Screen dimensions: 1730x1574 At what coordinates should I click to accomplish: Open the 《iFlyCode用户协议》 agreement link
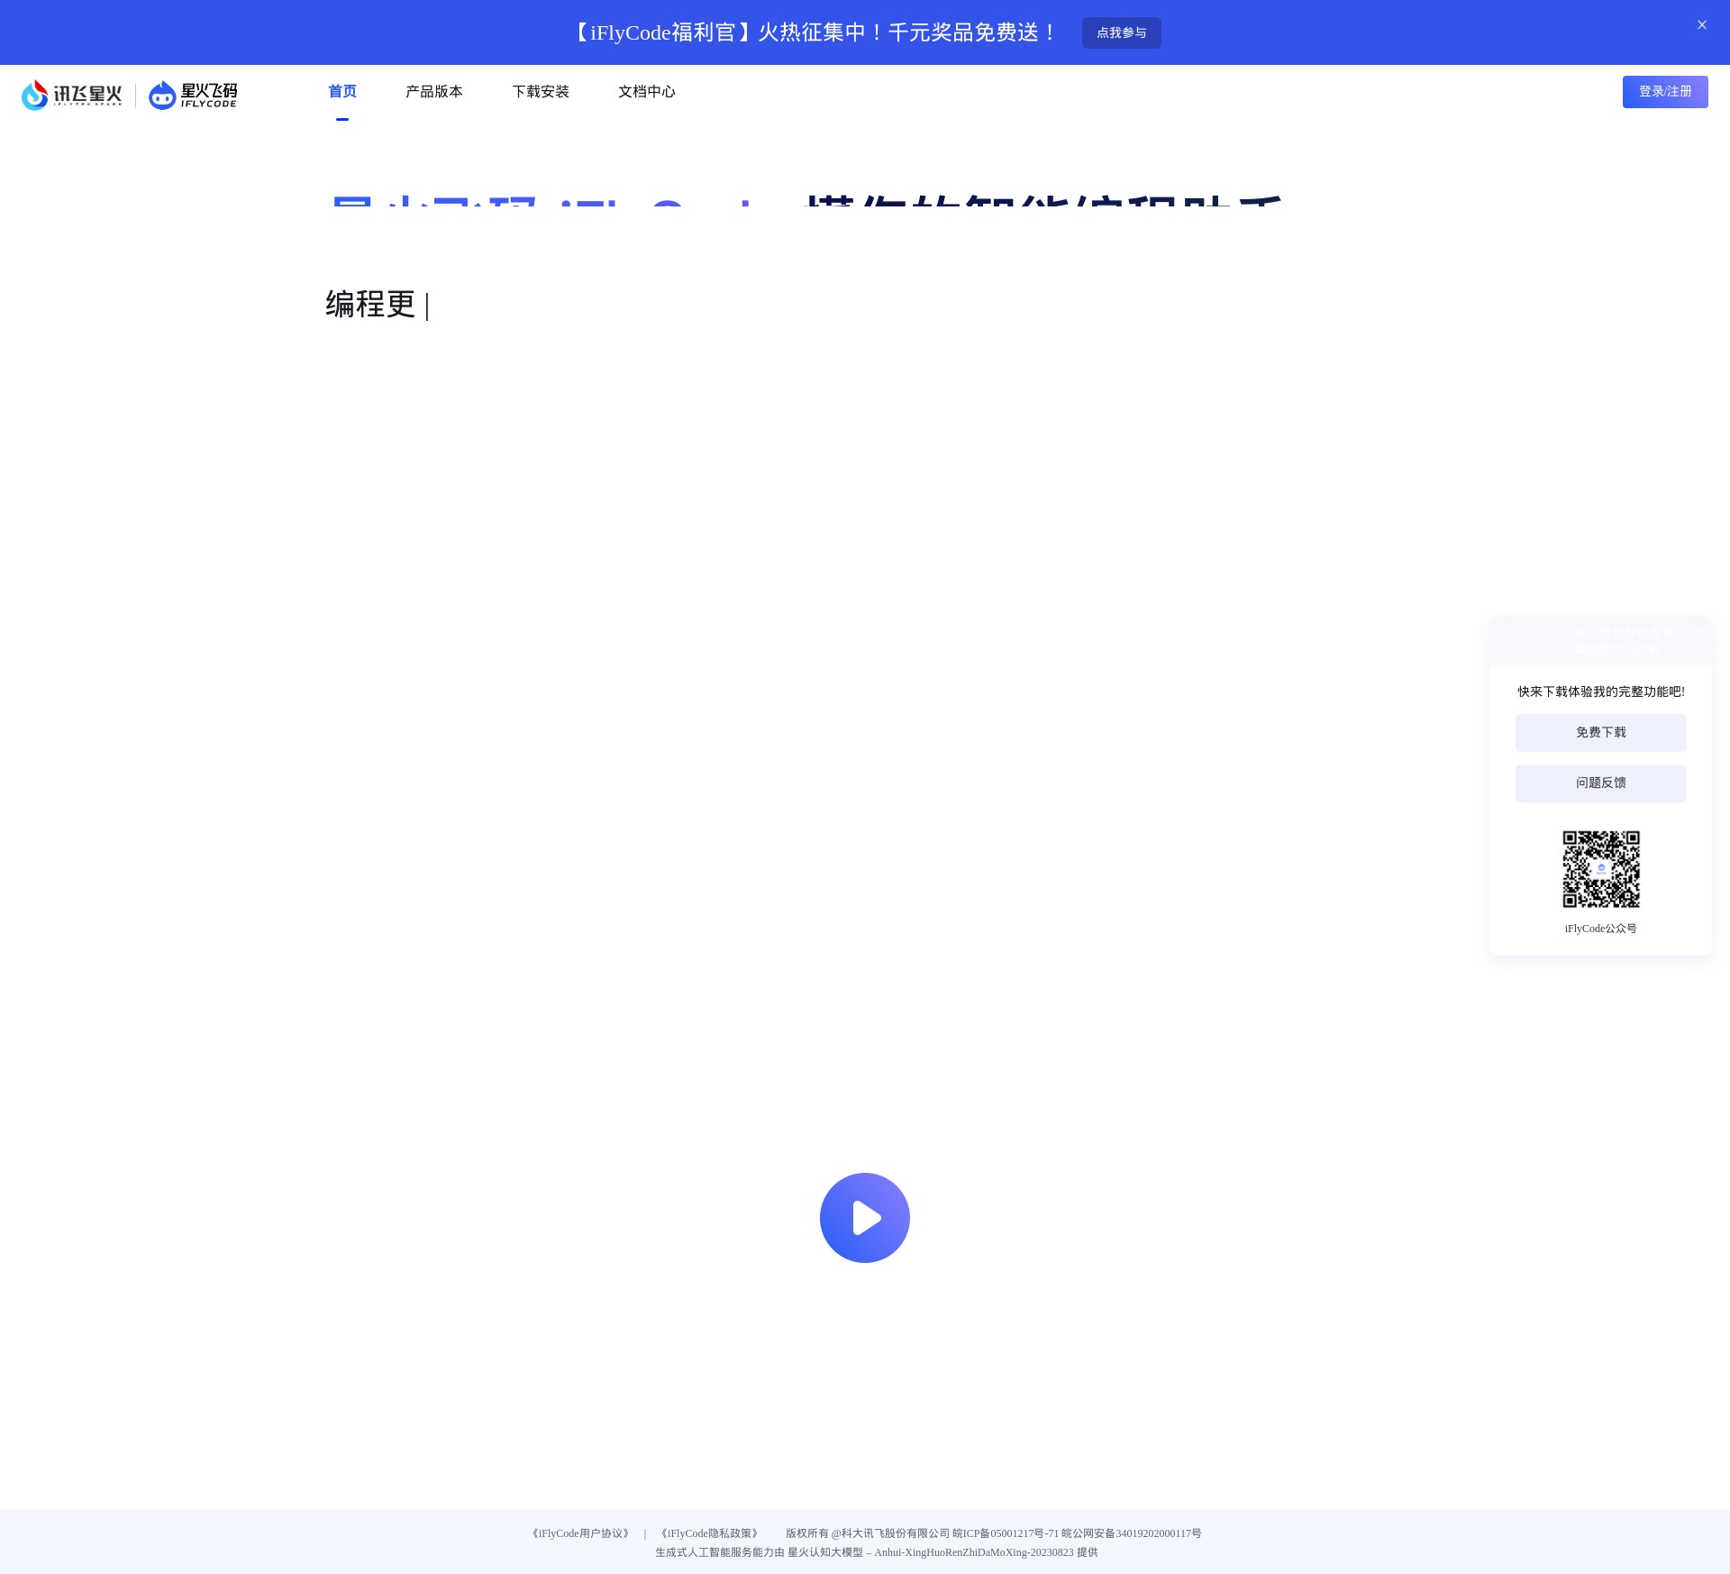[581, 1533]
